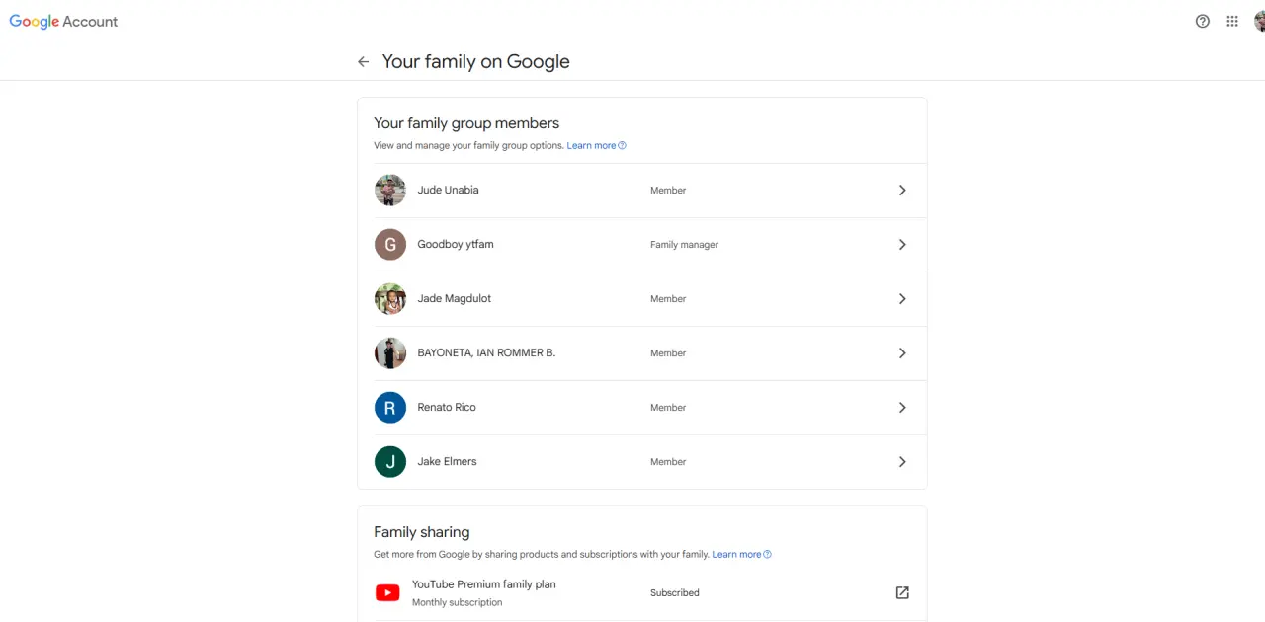Click the Subscribed status text
The width and height of the screenshot is (1265, 622).
675,593
